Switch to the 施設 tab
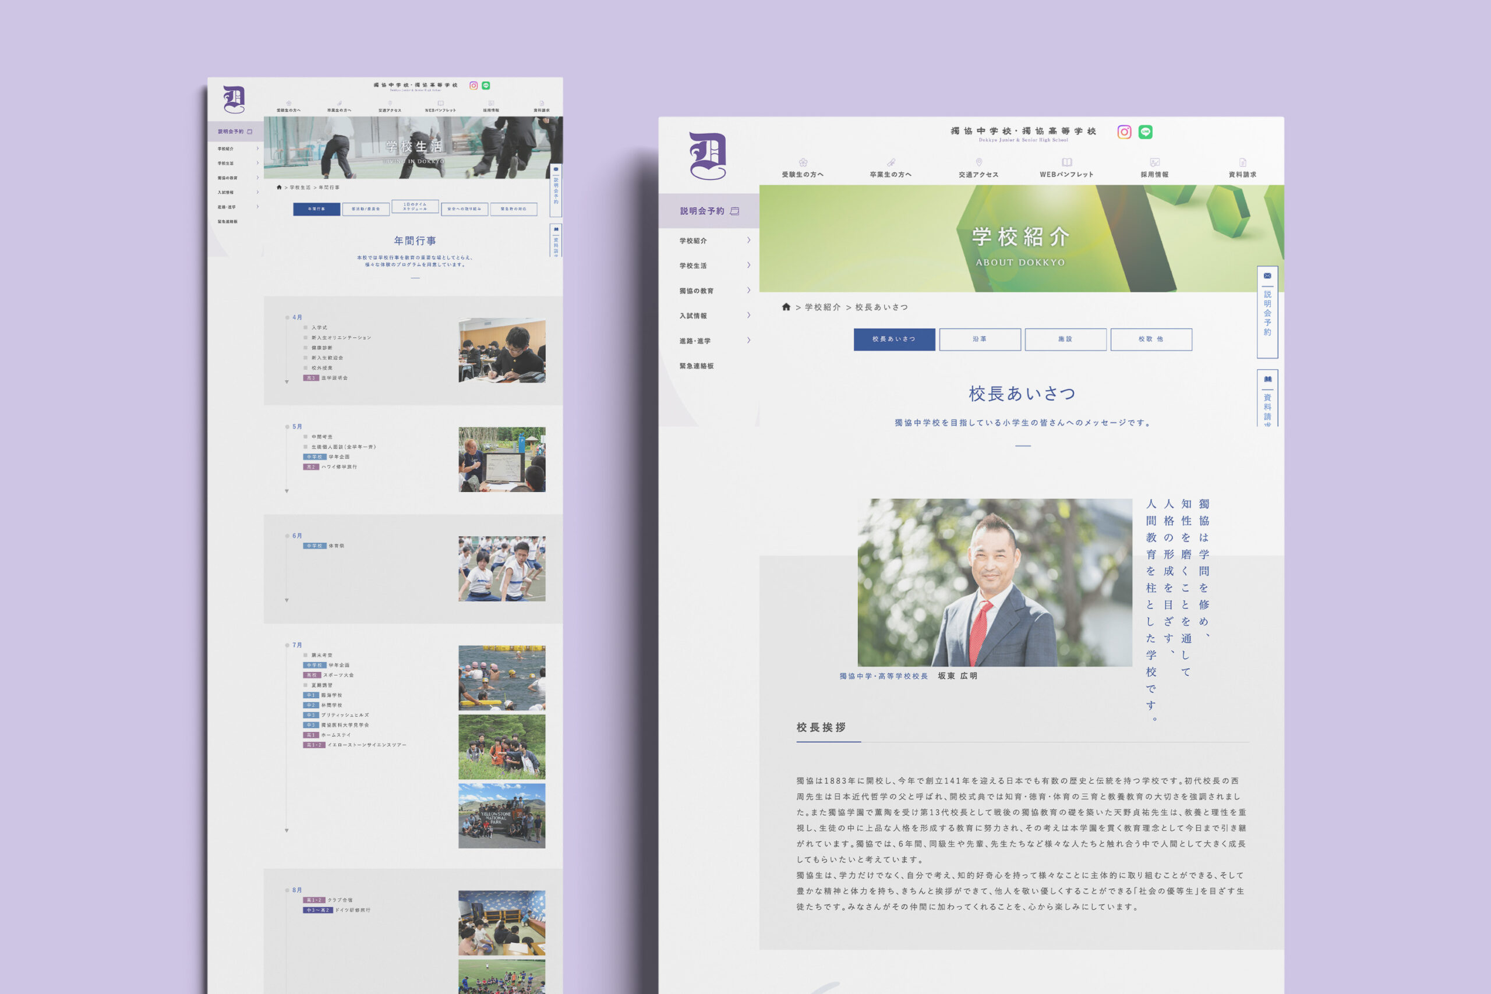 click(x=1065, y=339)
